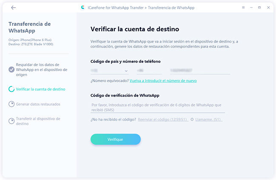This screenshot has height=180, width=276.
Task: Click the country dialing code field
Action: (149, 71)
